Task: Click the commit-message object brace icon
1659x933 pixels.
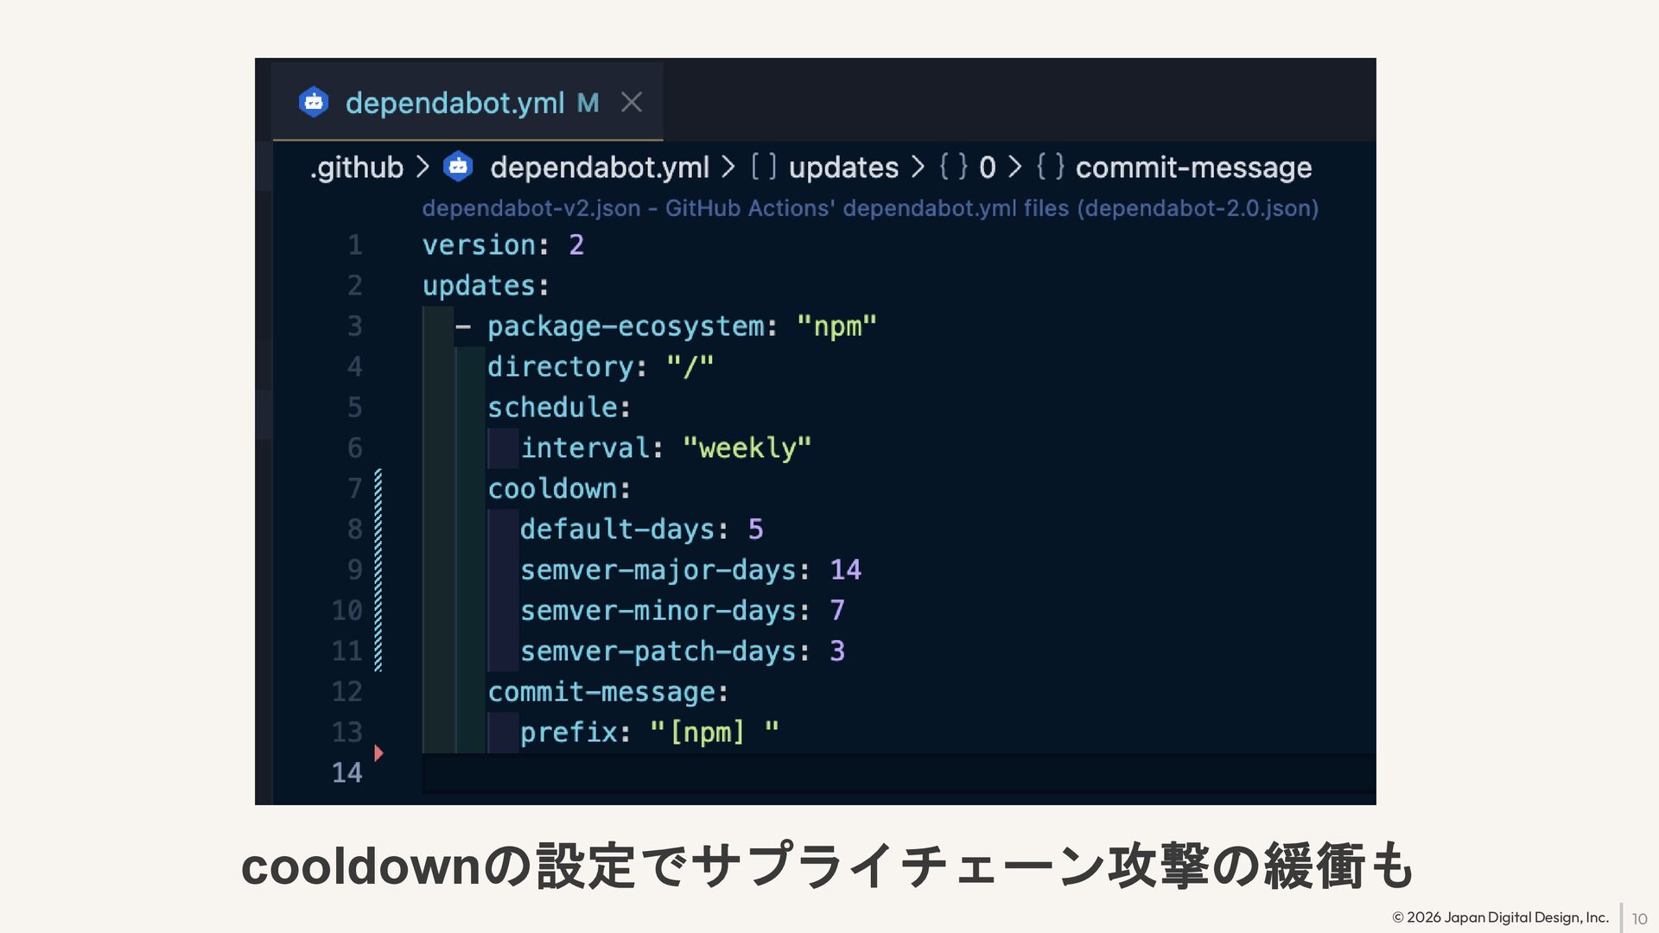Action: tap(1050, 167)
